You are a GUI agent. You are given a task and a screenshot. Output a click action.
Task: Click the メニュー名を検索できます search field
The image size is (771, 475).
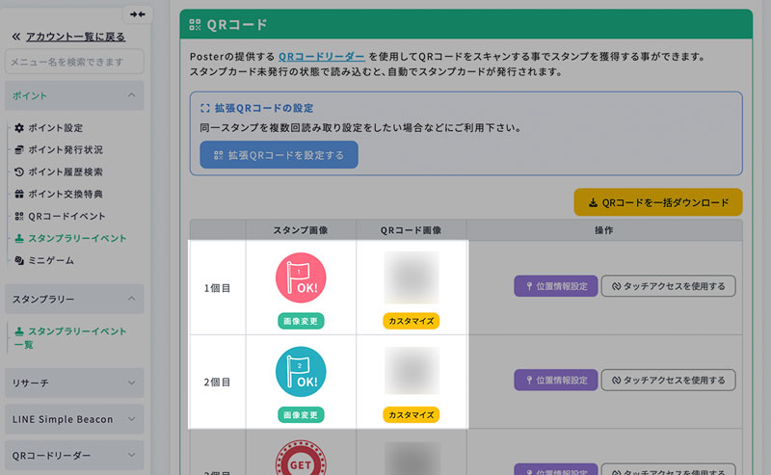74,62
